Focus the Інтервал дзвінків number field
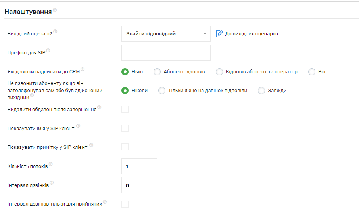359x216 pixels. pos(139,185)
